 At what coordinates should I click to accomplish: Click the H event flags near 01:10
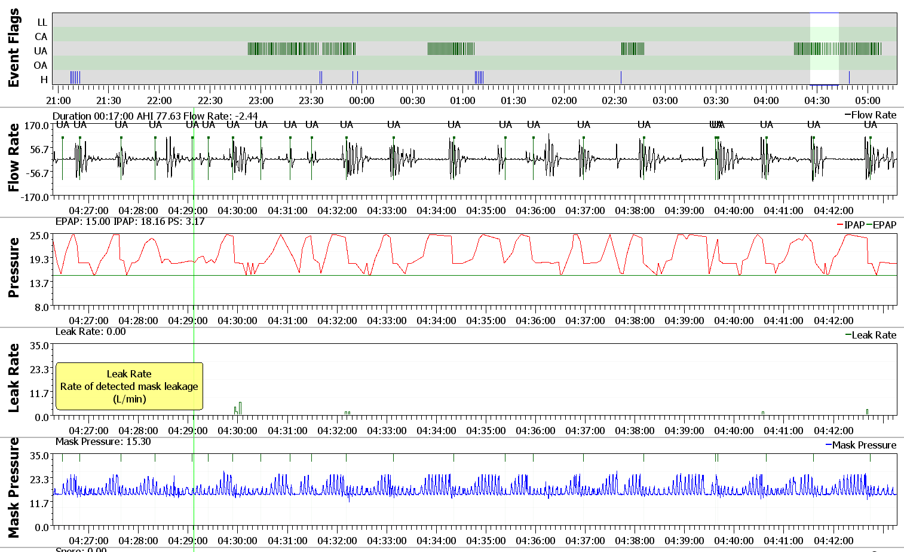click(x=479, y=77)
